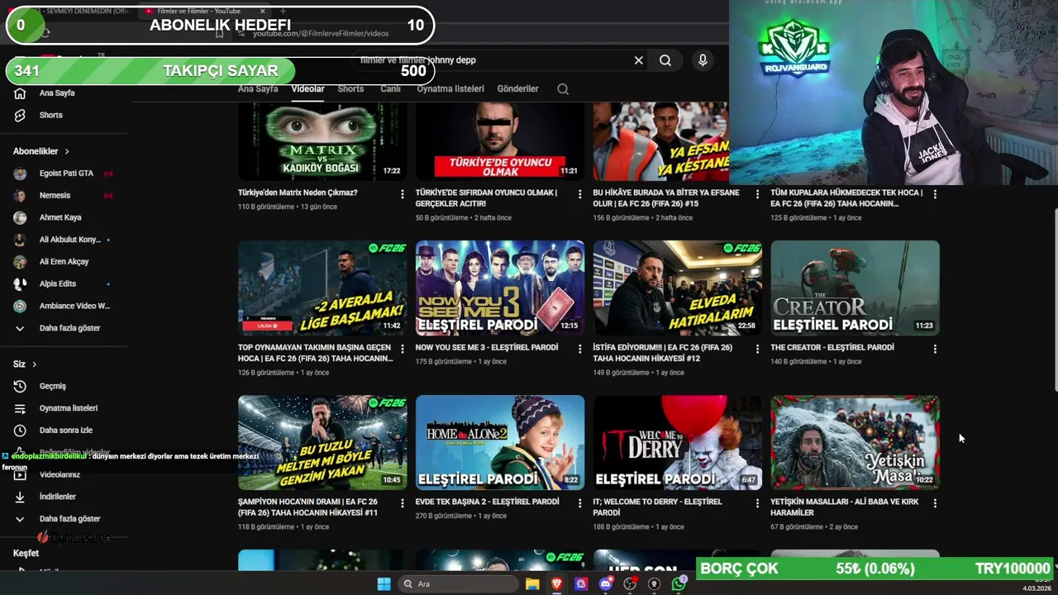Switch to Brave browser in taskbar

tap(556, 584)
